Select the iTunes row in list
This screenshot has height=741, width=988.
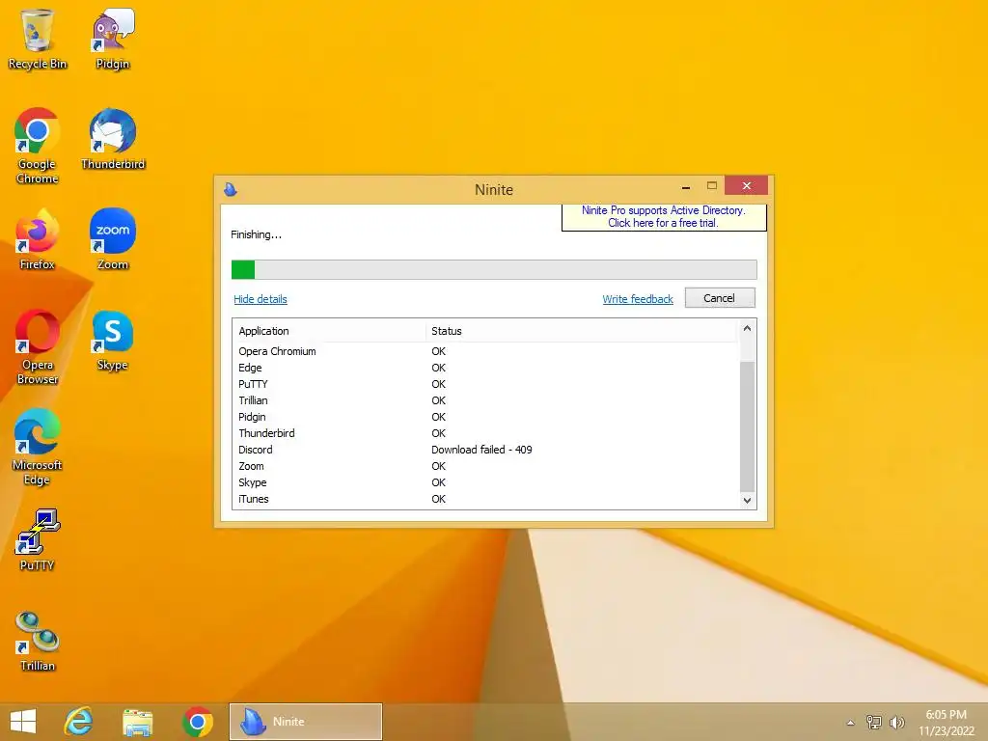point(485,499)
